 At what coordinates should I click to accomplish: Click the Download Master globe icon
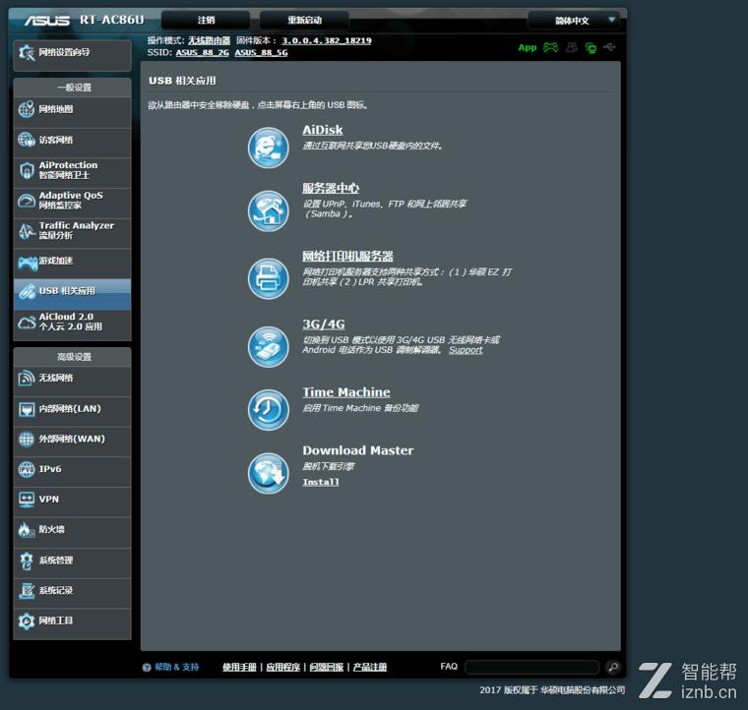(268, 473)
